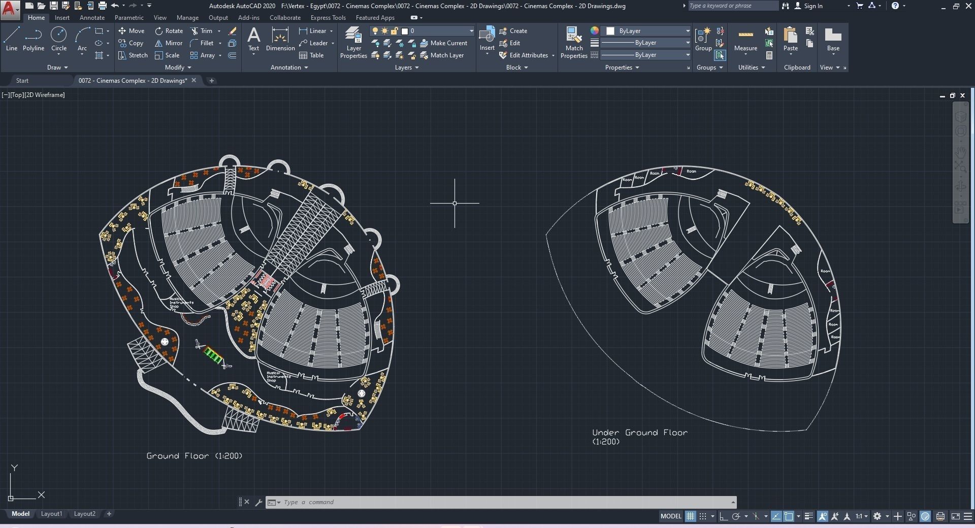Click the MODEL space button in status bar
Image resolution: width=975 pixels, height=528 pixels.
(x=671, y=516)
